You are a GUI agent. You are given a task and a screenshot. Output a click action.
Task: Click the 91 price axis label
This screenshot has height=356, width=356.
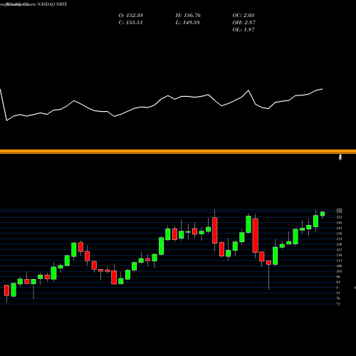coord(338,282)
